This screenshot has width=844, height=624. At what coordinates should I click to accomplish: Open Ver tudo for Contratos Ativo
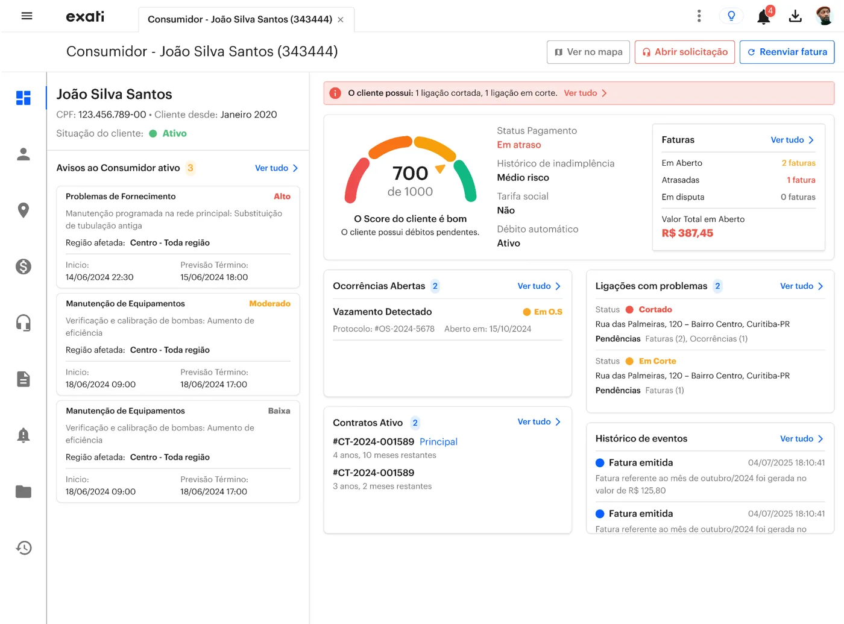click(x=540, y=422)
